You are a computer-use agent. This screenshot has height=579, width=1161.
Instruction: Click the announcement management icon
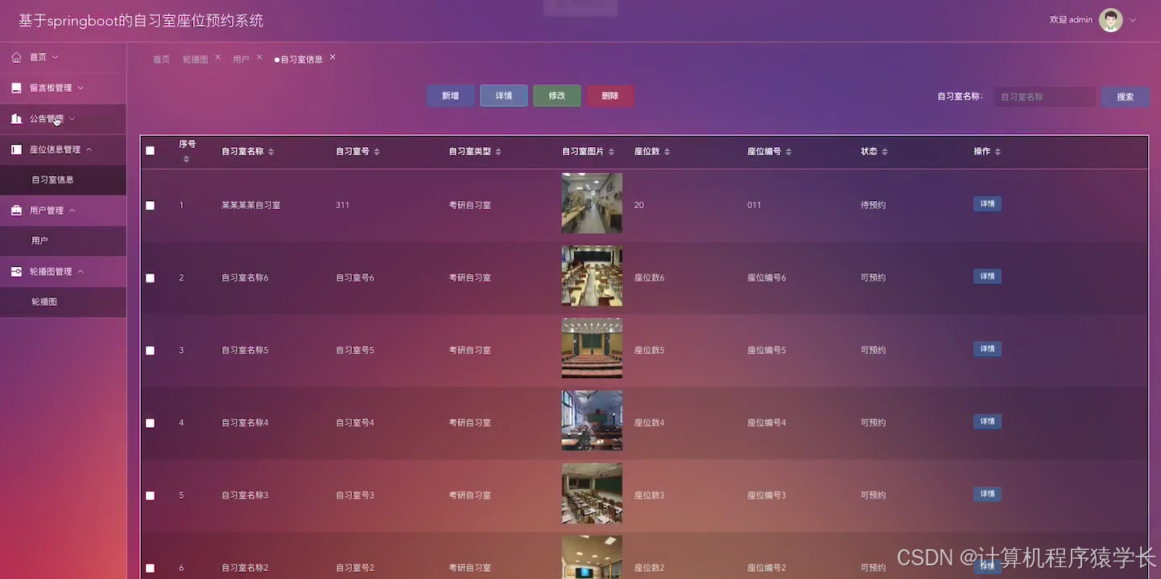17,118
